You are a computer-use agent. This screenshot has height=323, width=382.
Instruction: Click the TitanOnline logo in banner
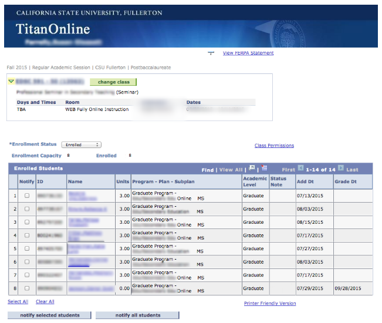(53, 29)
